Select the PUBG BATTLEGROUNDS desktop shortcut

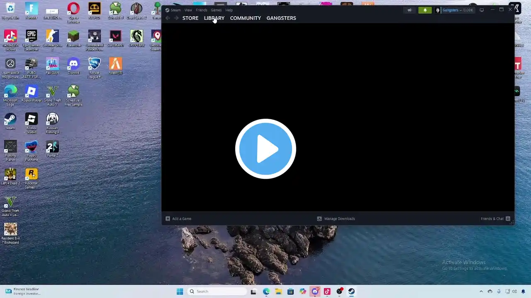[31, 68]
